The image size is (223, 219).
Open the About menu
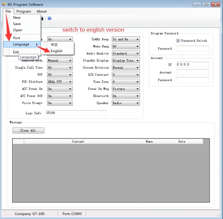42,11
